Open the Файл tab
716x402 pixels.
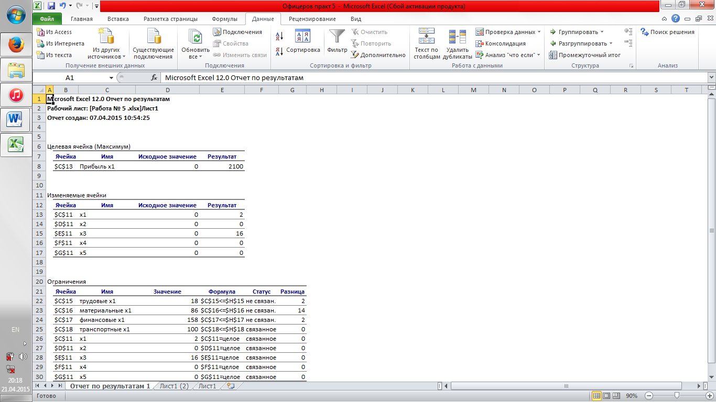pos(47,19)
